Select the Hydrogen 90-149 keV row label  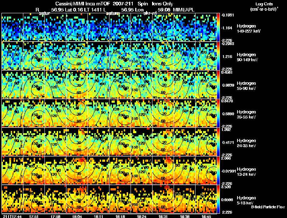click(247, 57)
